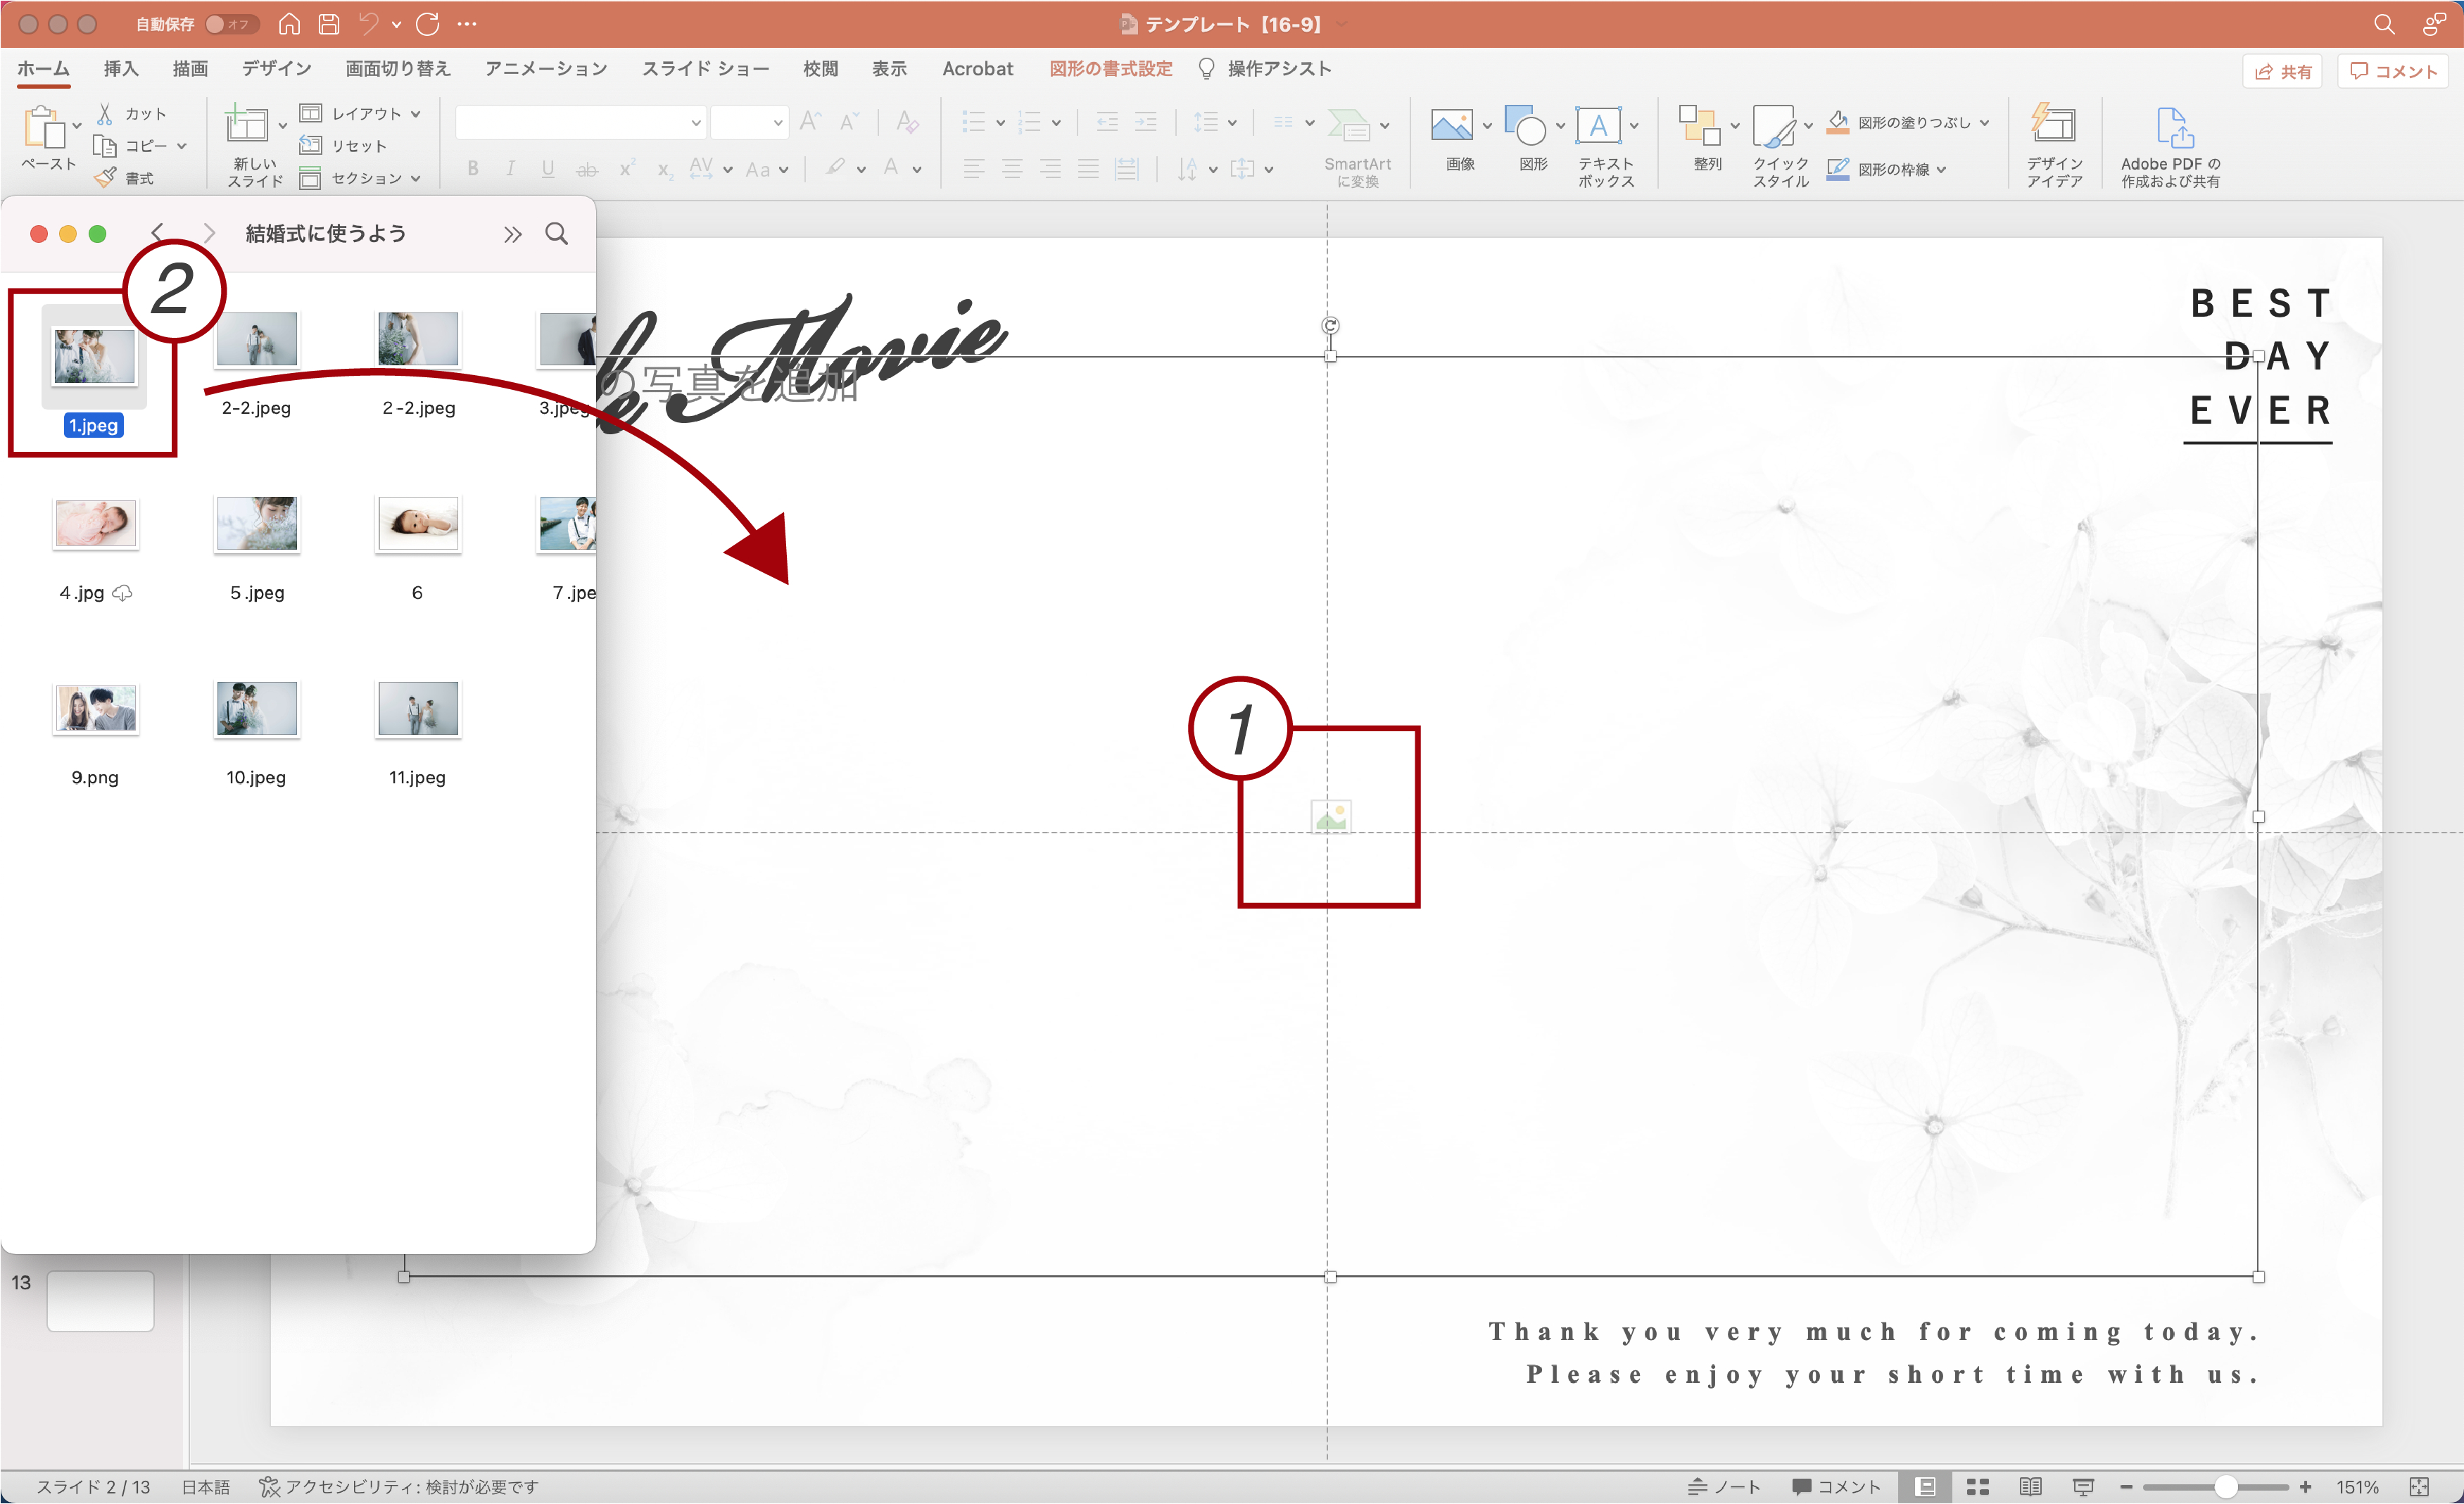This screenshot has width=2464, height=1504.
Task: Toggle Underline formatting button
Action: pyautogui.click(x=548, y=169)
